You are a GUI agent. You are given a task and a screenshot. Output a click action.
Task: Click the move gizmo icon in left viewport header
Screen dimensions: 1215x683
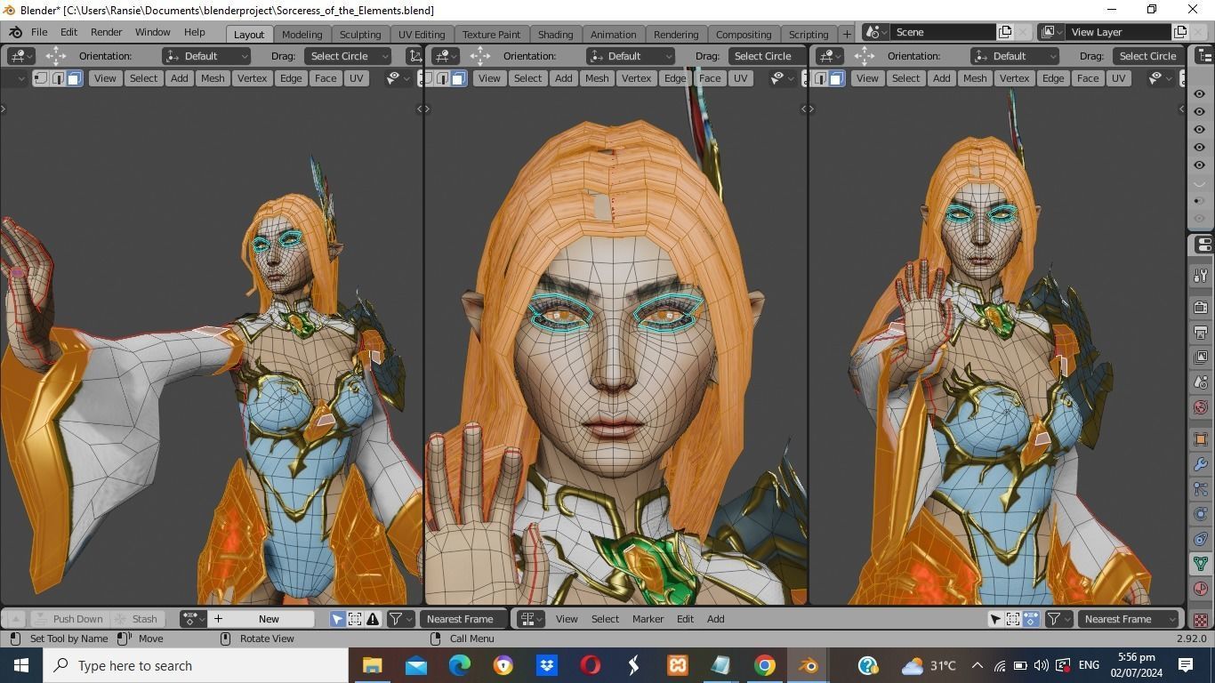coord(55,55)
